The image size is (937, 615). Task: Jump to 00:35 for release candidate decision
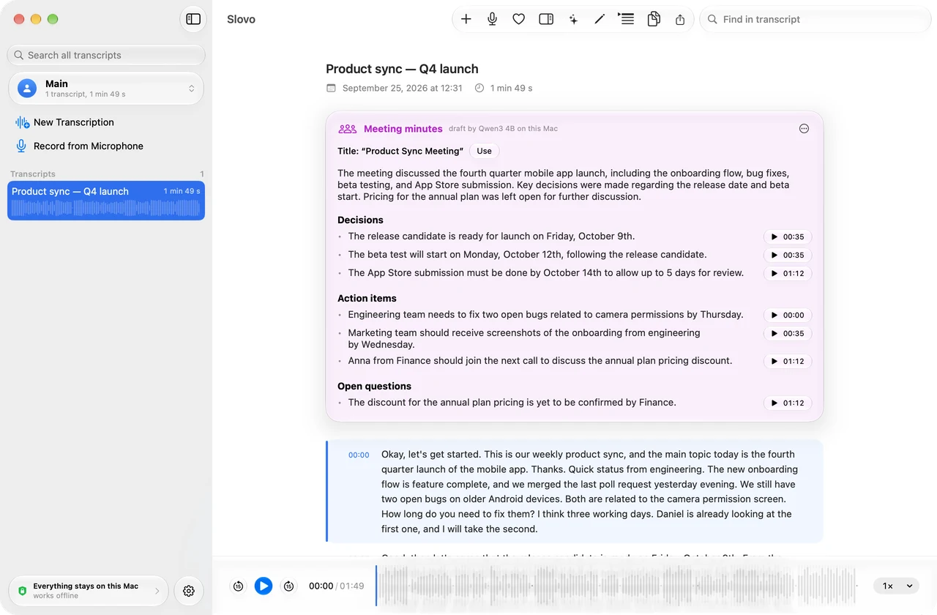pos(788,237)
